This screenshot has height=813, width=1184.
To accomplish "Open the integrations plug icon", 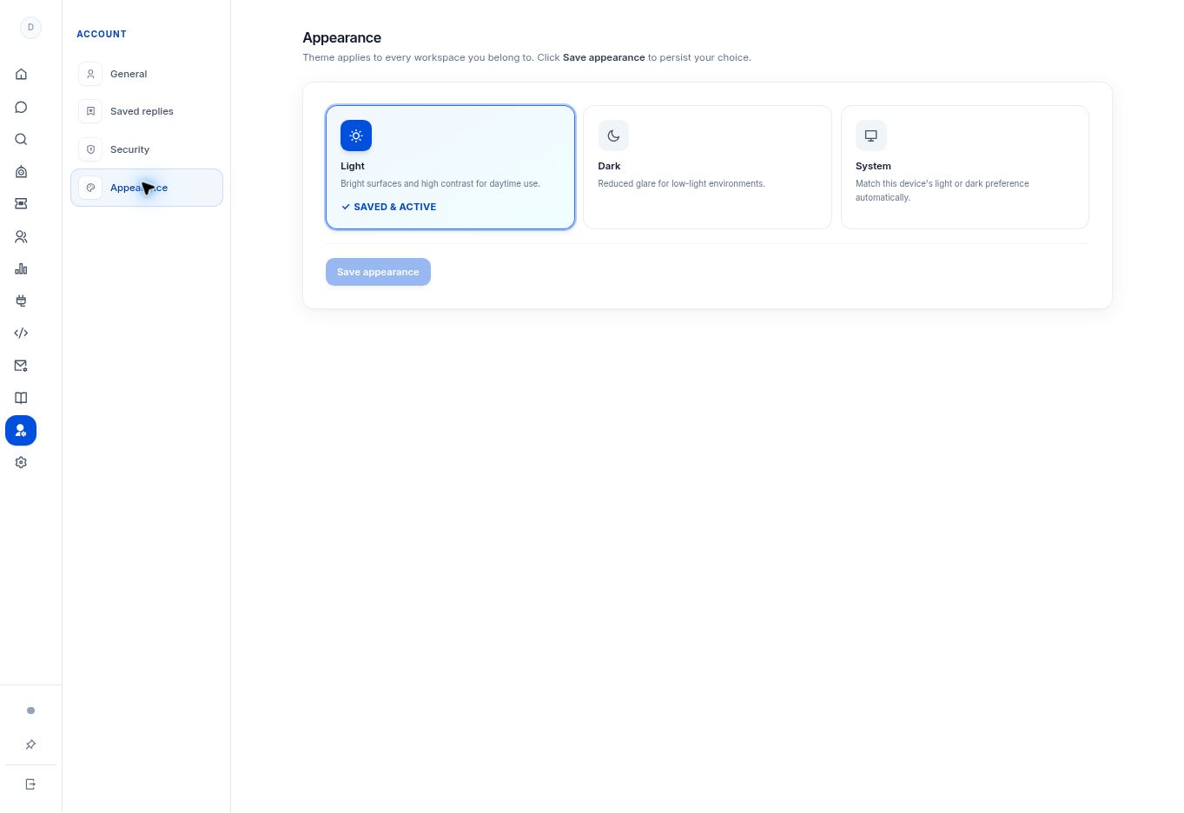I will click(x=21, y=301).
